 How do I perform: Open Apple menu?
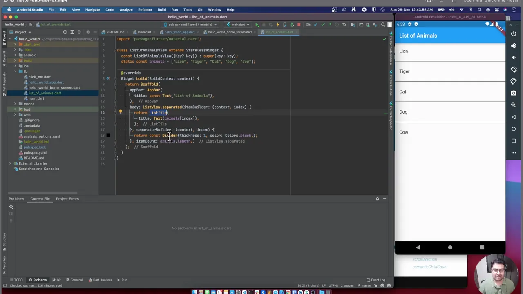[x=9, y=9]
